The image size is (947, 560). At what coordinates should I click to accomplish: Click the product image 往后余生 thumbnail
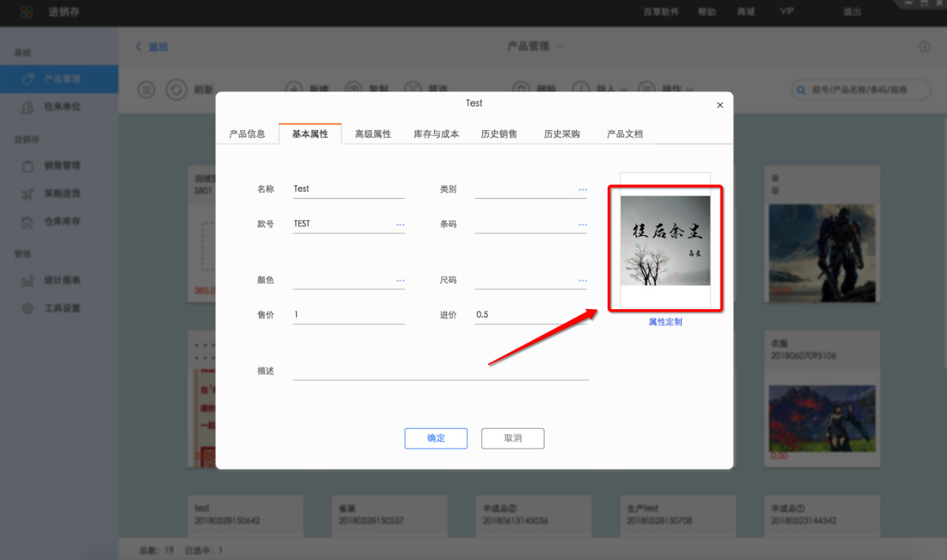point(665,241)
